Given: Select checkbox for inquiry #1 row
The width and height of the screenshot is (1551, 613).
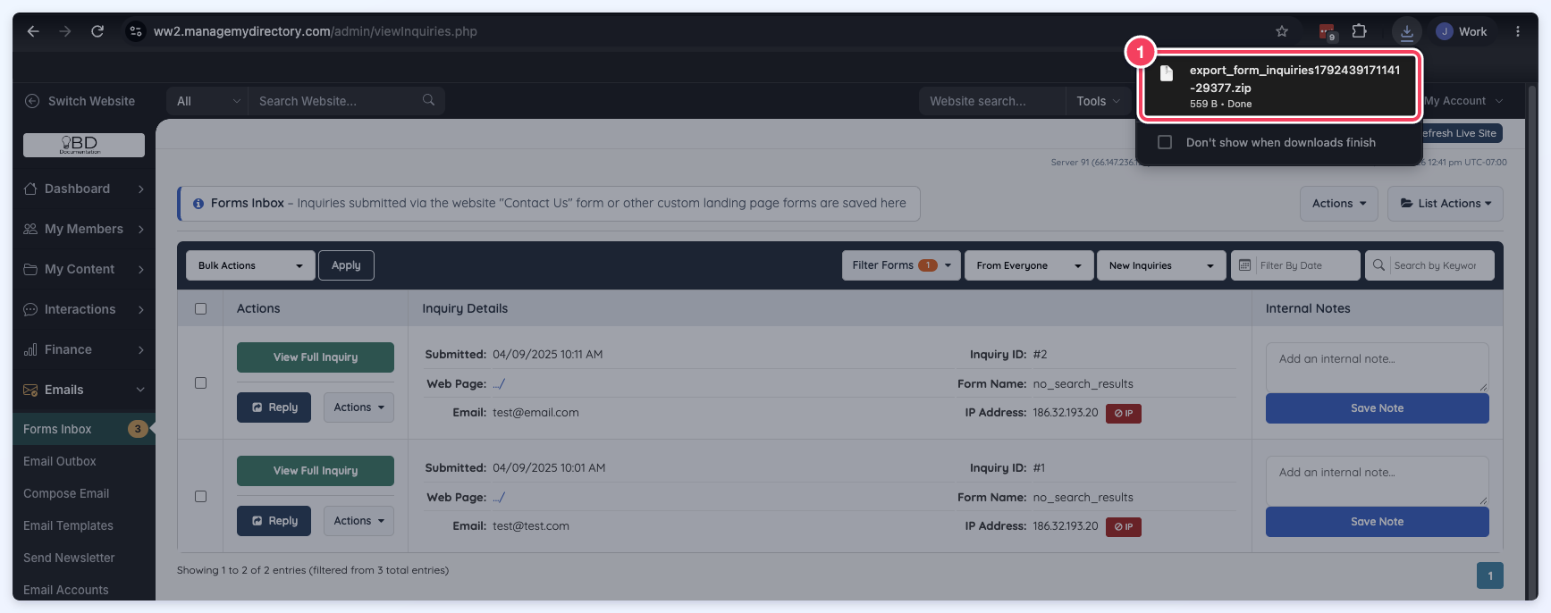Looking at the screenshot, I should pos(200,496).
